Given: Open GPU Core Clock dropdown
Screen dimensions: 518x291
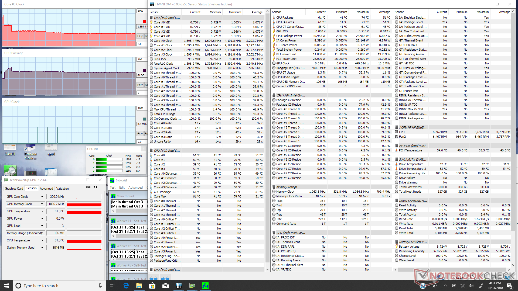Looking at the screenshot, I should 42,197.
